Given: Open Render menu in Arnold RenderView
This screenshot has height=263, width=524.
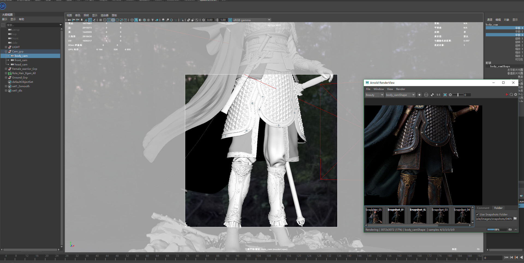Looking at the screenshot, I should point(400,89).
